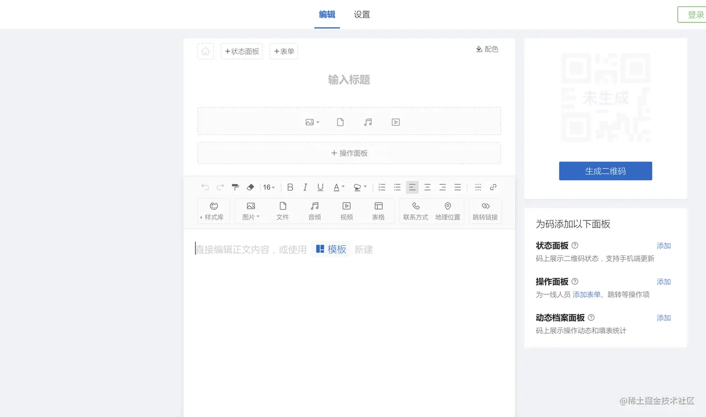Click the + 操作面板 area
Viewport: 706px width, 417px height.
(349, 153)
